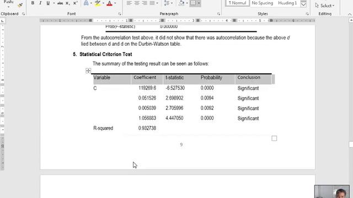Screen dimensions: 353x198
Task: Align text left
Action: (129, 3)
